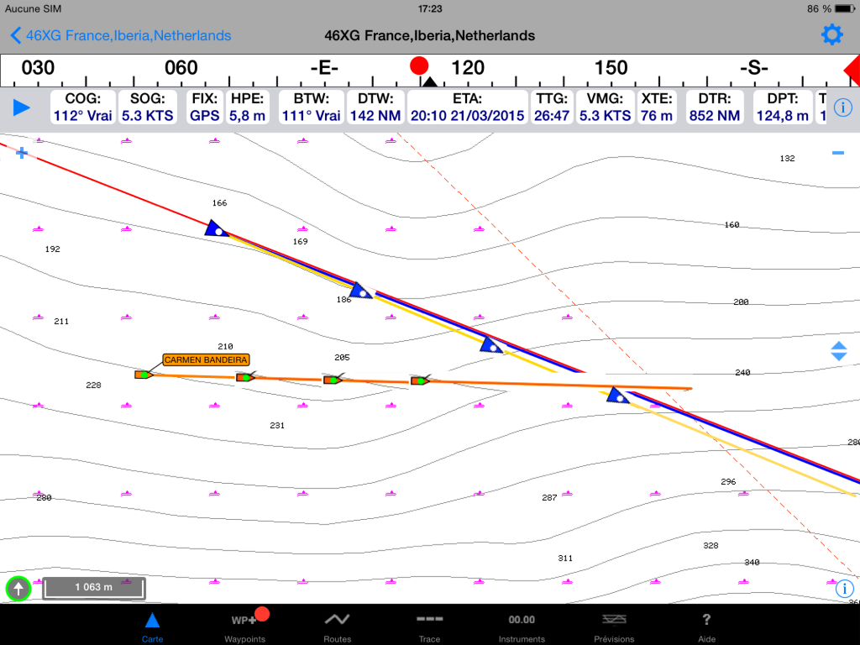The height and width of the screenshot is (645, 860).
Task: Tap the black heading pointer on compass strip
Action: (430, 81)
